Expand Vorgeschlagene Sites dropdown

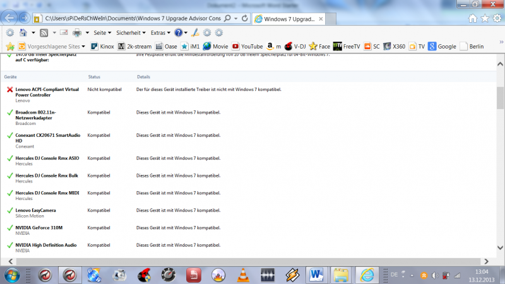[83, 46]
